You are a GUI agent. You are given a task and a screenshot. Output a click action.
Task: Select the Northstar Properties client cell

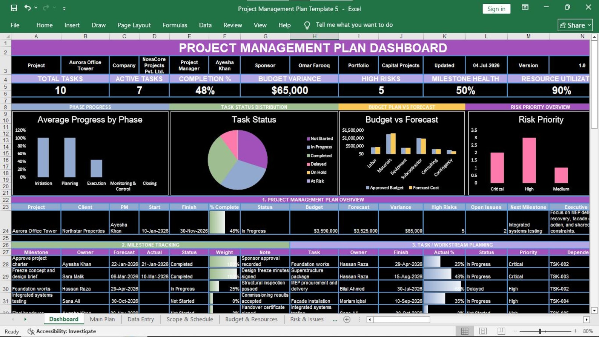click(x=85, y=223)
